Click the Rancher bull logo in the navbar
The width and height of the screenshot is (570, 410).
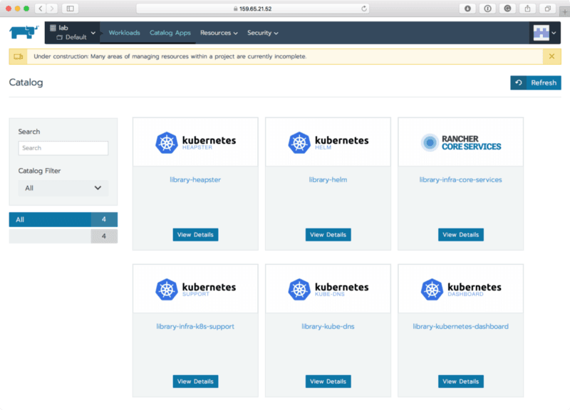click(23, 32)
